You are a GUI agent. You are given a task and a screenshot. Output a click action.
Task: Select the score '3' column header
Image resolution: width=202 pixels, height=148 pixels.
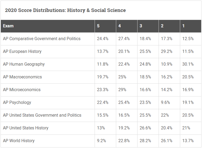[141, 26]
